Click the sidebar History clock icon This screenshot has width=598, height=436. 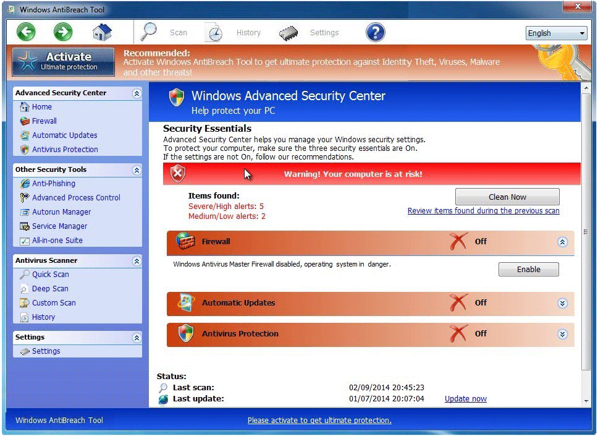coord(25,317)
